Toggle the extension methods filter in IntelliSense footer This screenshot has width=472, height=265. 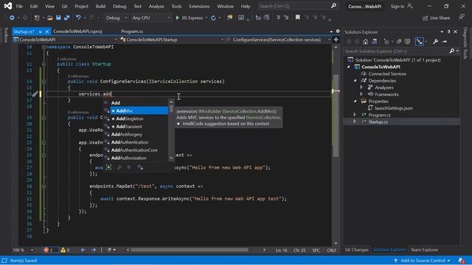point(140,168)
